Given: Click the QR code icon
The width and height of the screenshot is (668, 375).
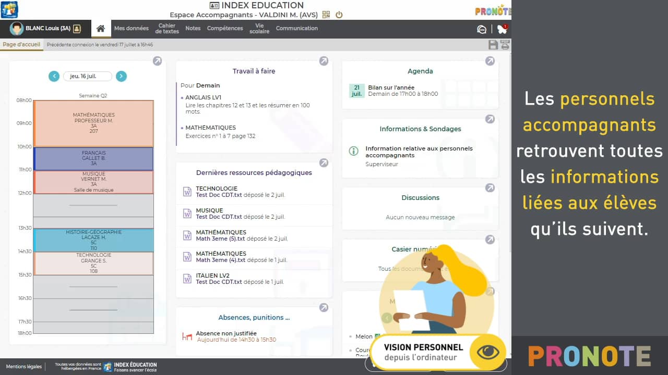Looking at the screenshot, I should [326, 15].
